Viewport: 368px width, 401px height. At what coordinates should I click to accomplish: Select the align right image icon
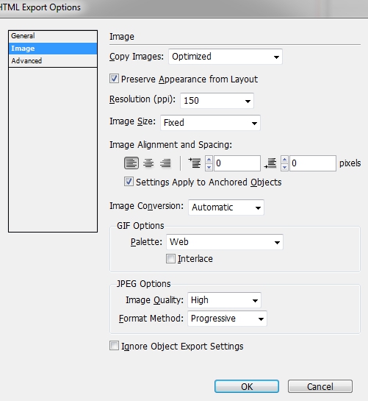pyautogui.click(x=165, y=163)
